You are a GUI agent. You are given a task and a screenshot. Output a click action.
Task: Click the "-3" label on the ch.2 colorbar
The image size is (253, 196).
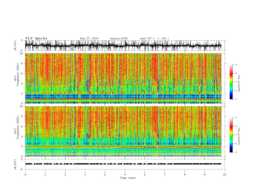236,118
